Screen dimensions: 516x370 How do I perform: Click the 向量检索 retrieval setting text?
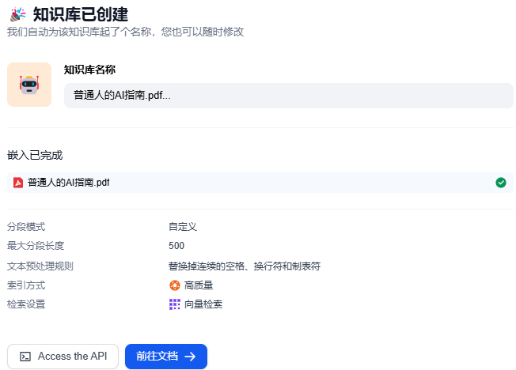coord(203,304)
